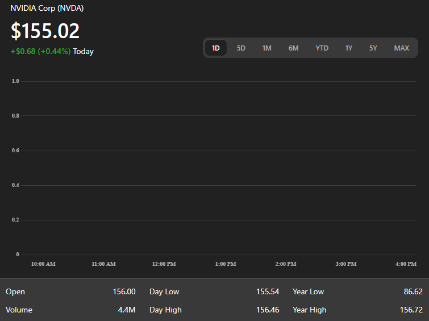
Task: Click the Volume label
Action: [19, 310]
